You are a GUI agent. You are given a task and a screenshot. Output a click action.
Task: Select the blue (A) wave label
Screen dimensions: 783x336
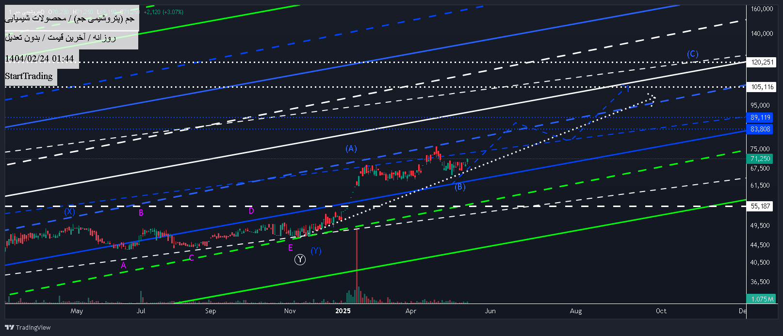351,148
